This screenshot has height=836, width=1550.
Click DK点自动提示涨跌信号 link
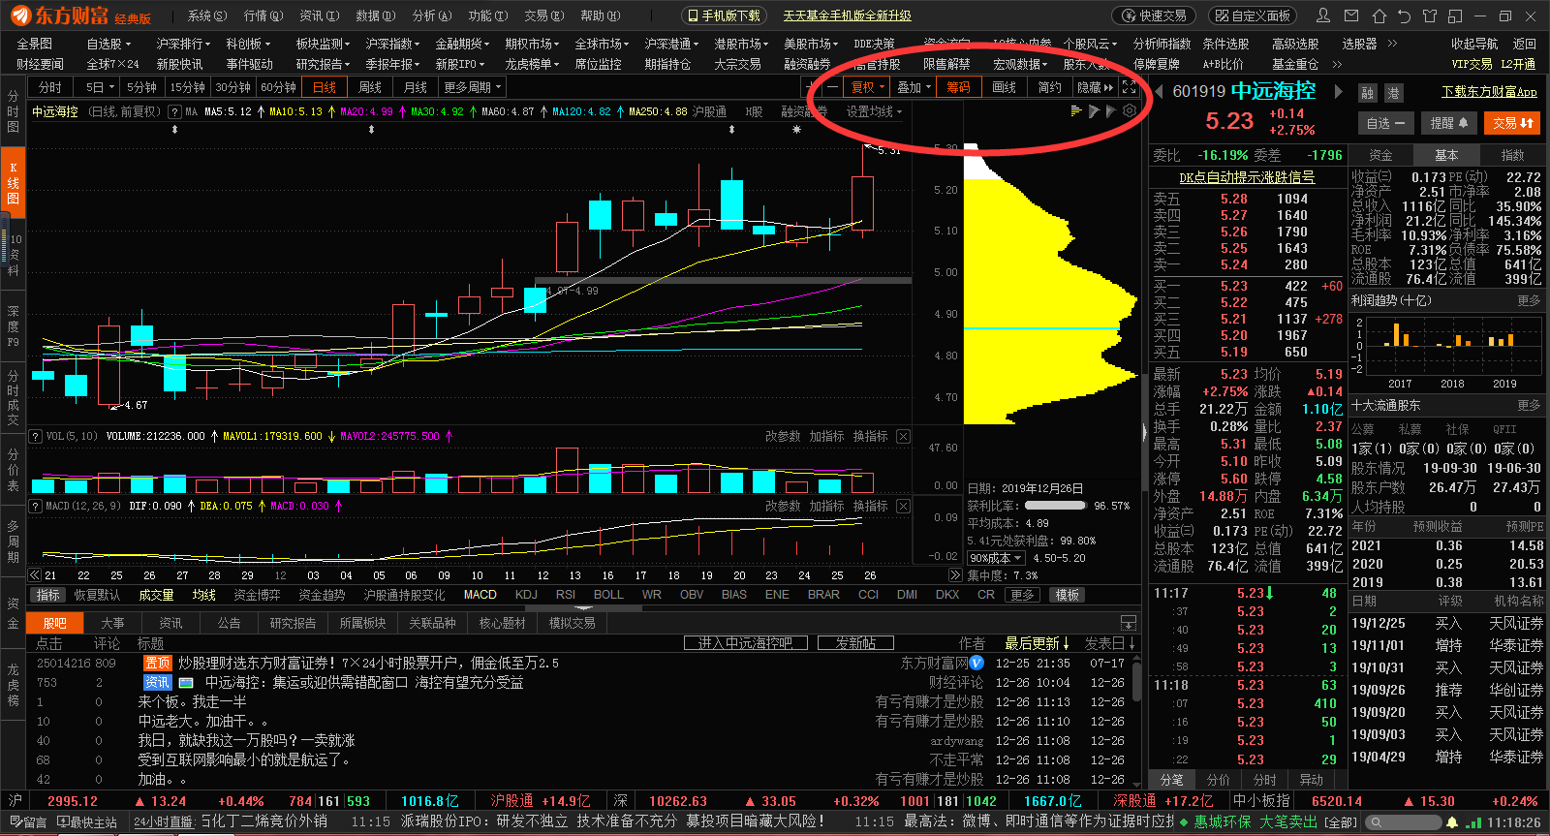pos(1247,177)
